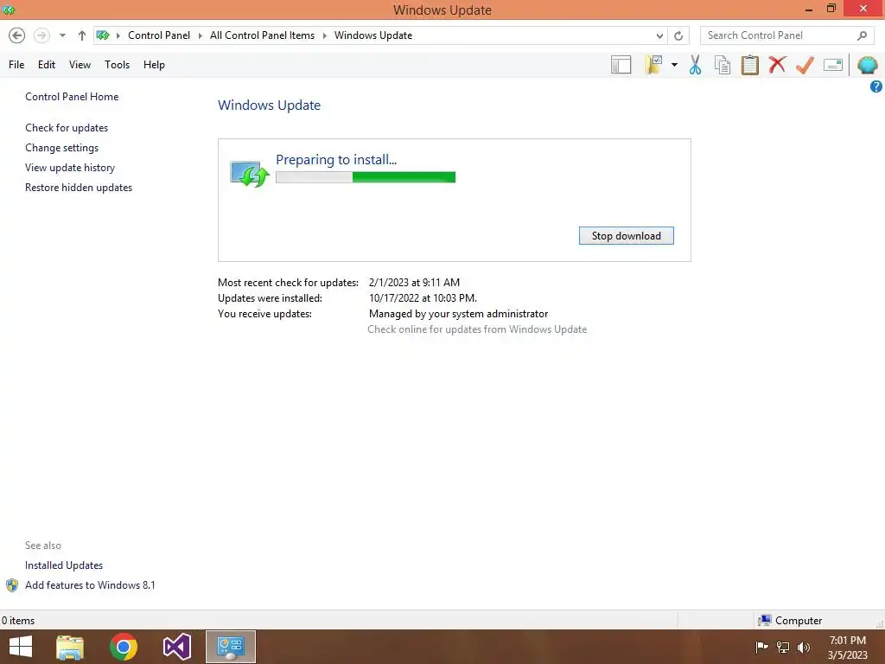Click the Cut scissors toolbar icon
The width and height of the screenshot is (885, 664).
tap(696, 65)
